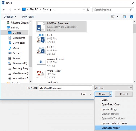Screen dimensions: 136x131
Task: Click the Music note icon in sidebar
Action: [10, 48]
